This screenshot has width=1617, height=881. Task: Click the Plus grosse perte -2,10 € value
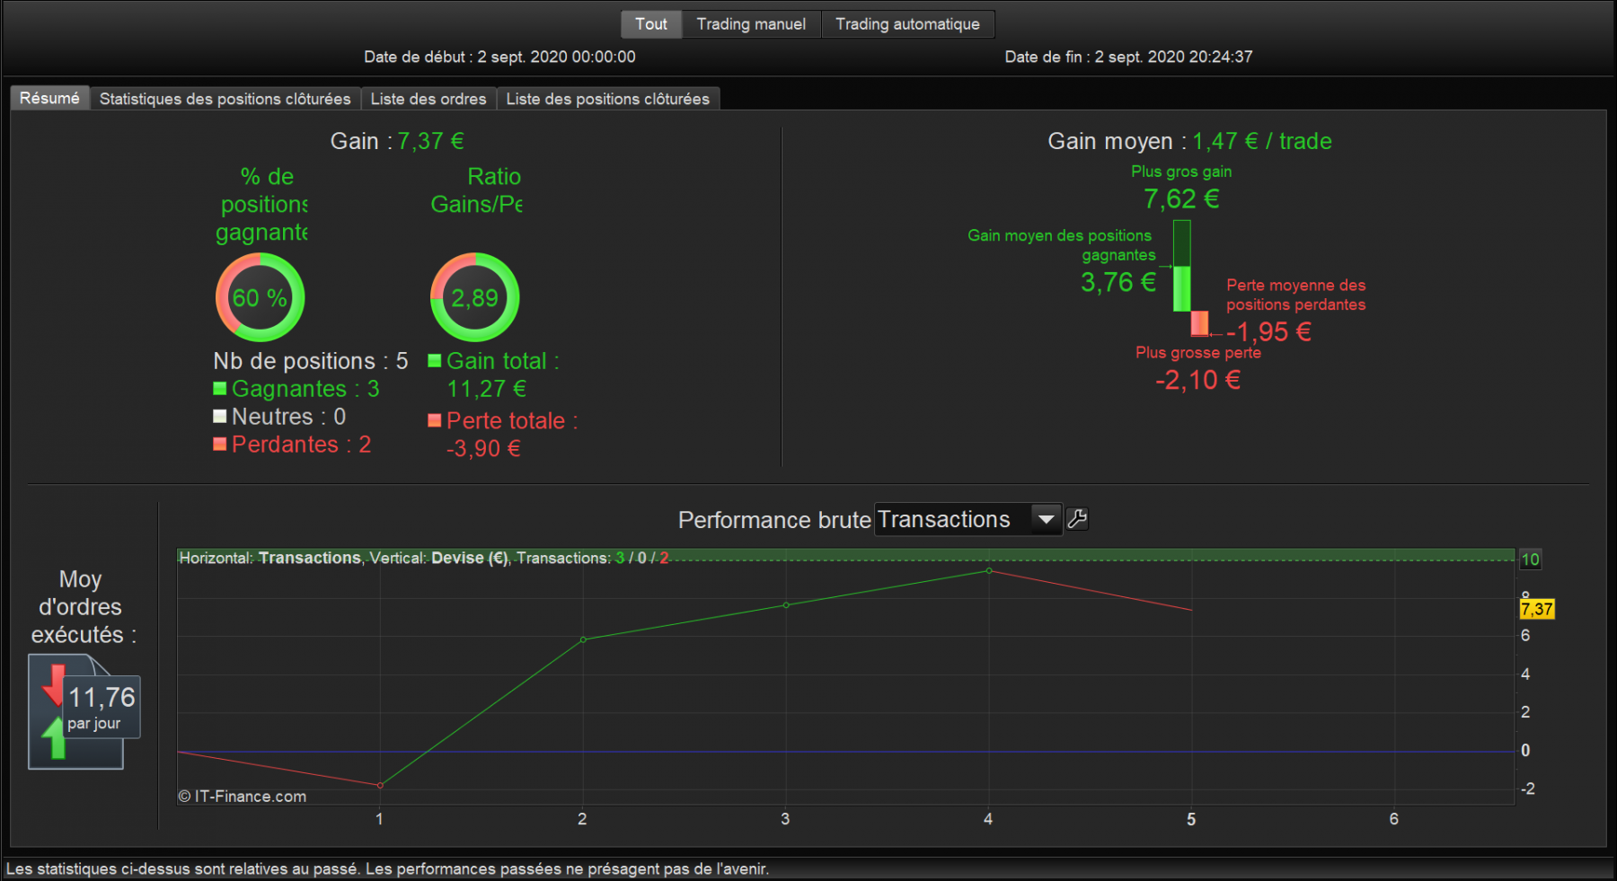pyautogui.click(x=1197, y=380)
